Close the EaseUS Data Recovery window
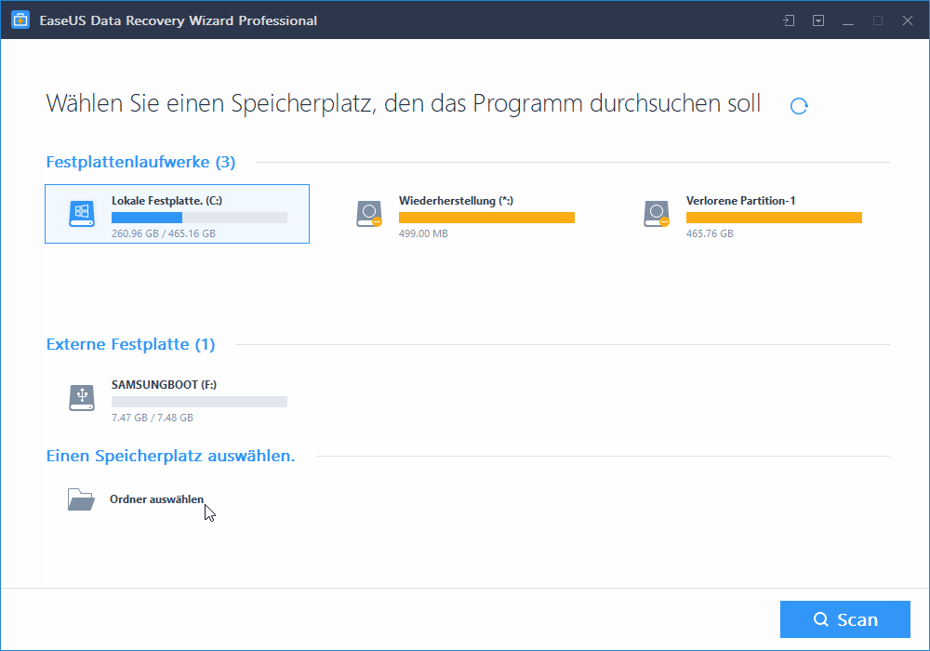Image resolution: width=930 pixels, height=651 pixels. (x=908, y=20)
